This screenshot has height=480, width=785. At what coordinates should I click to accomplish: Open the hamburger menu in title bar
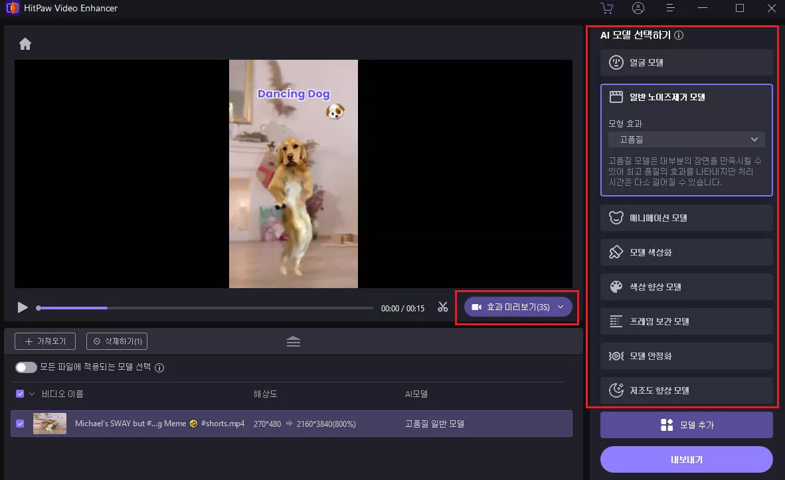pos(671,9)
